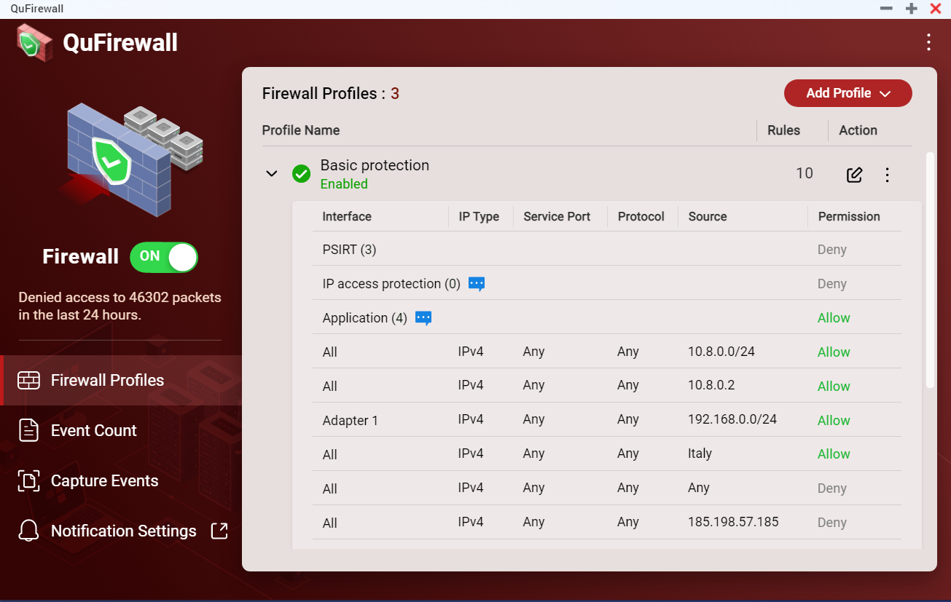Image resolution: width=951 pixels, height=602 pixels.
Task: Click the green enabled checkmark status icon
Action: click(x=301, y=174)
